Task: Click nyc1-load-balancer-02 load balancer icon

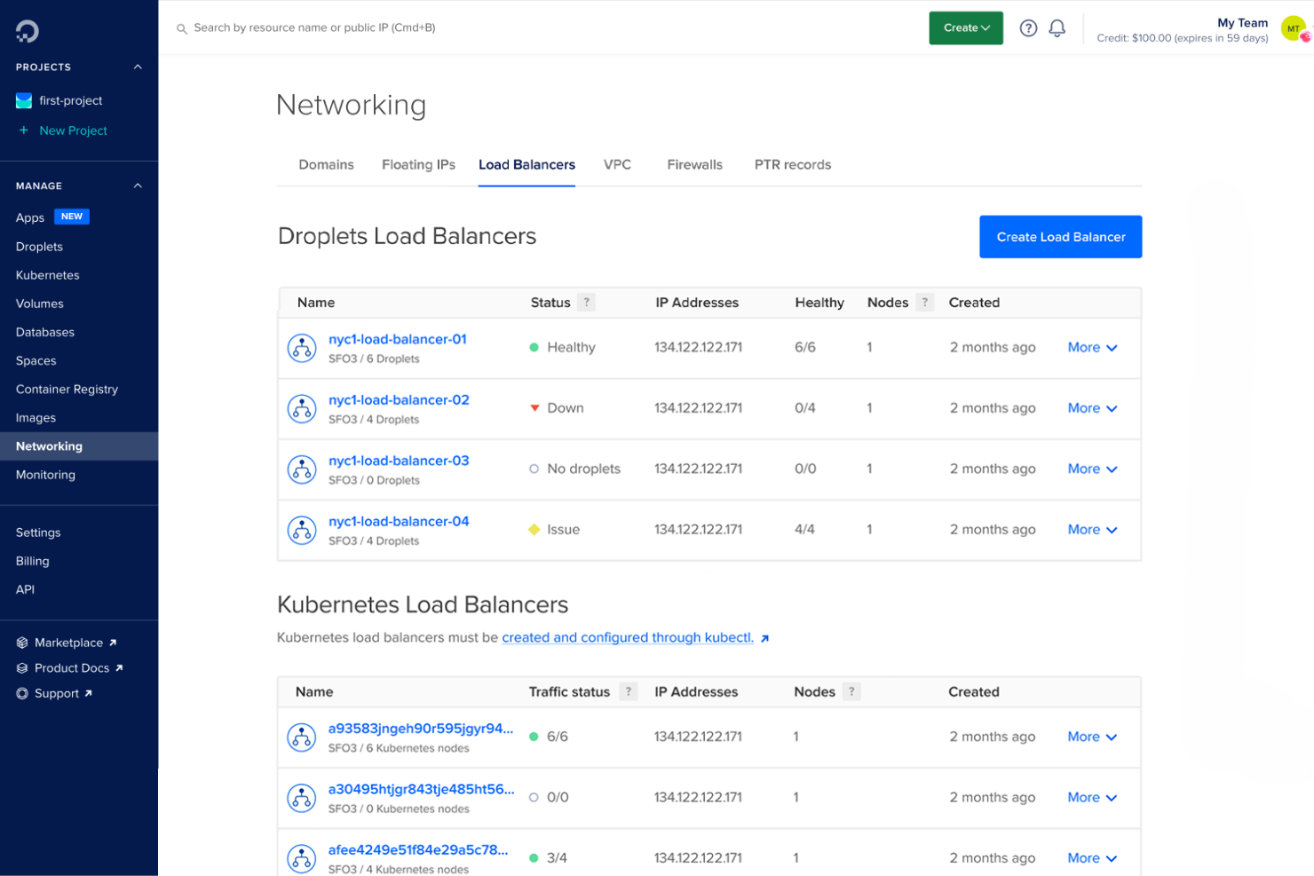Action: [302, 409]
